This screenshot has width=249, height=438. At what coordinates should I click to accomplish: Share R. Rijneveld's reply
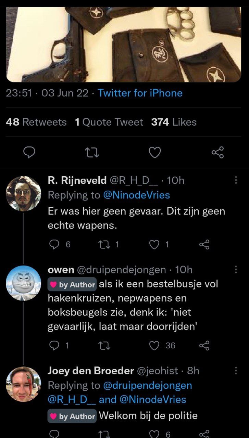(x=204, y=244)
